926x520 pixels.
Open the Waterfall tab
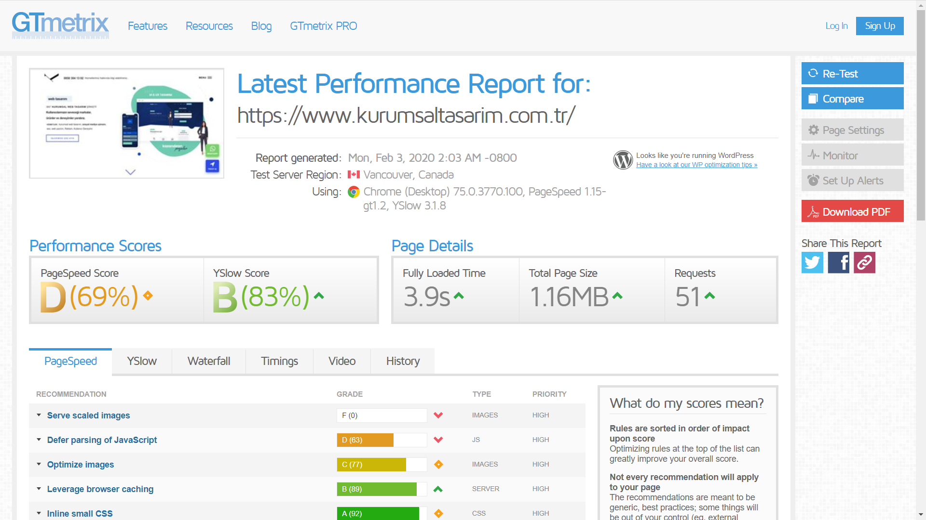pyautogui.click(x=209, y=361)
